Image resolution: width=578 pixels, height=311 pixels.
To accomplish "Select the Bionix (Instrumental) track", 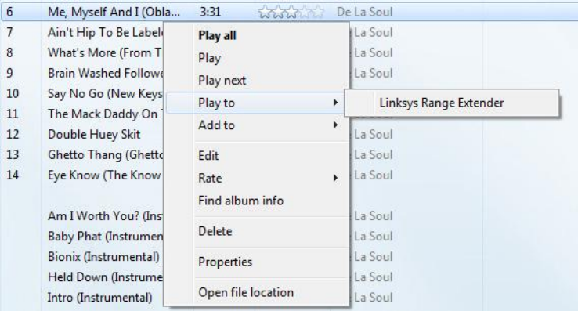I will tap(103, 256).
